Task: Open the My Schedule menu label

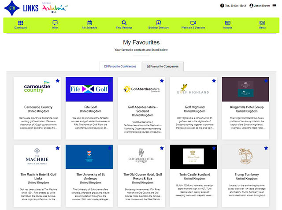Action: pos(89,27)
